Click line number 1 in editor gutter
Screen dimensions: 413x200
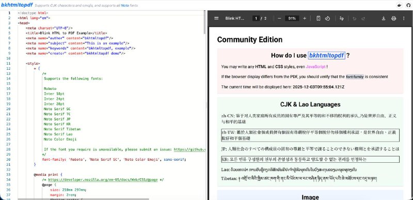9,13
